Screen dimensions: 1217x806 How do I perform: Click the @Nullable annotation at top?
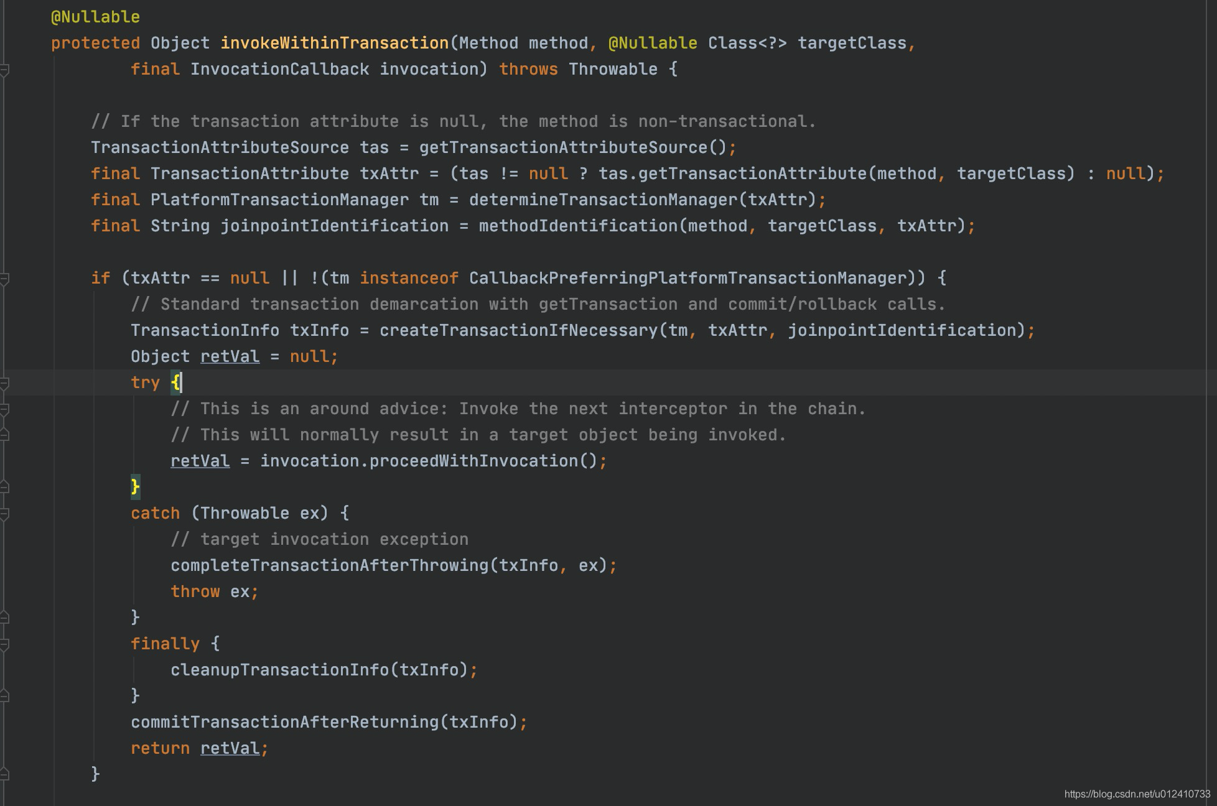click(95, 17)
